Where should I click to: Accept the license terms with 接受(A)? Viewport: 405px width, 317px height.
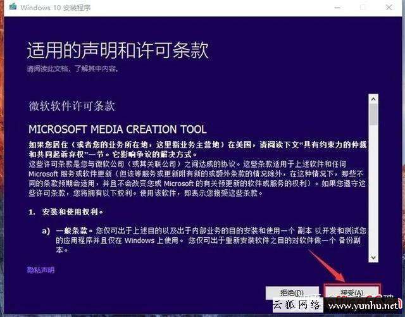click(352, 292)
